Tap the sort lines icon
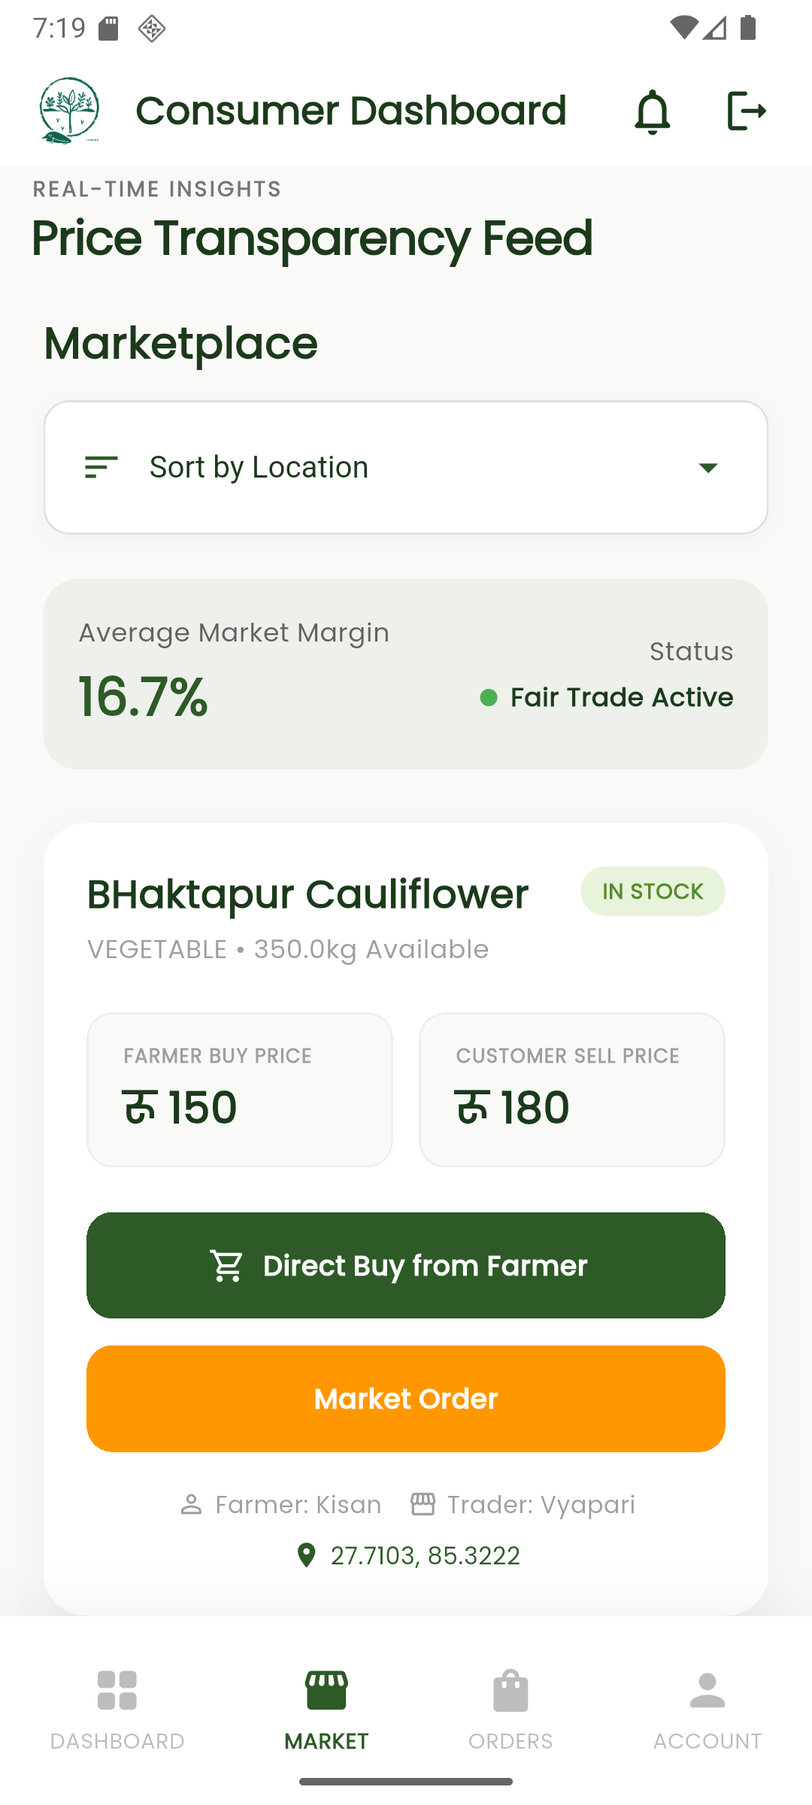812x1805 pixels. tap(101, 467)
